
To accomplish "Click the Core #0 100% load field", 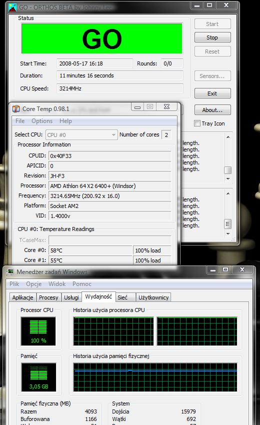I will [x=152, y=250].
